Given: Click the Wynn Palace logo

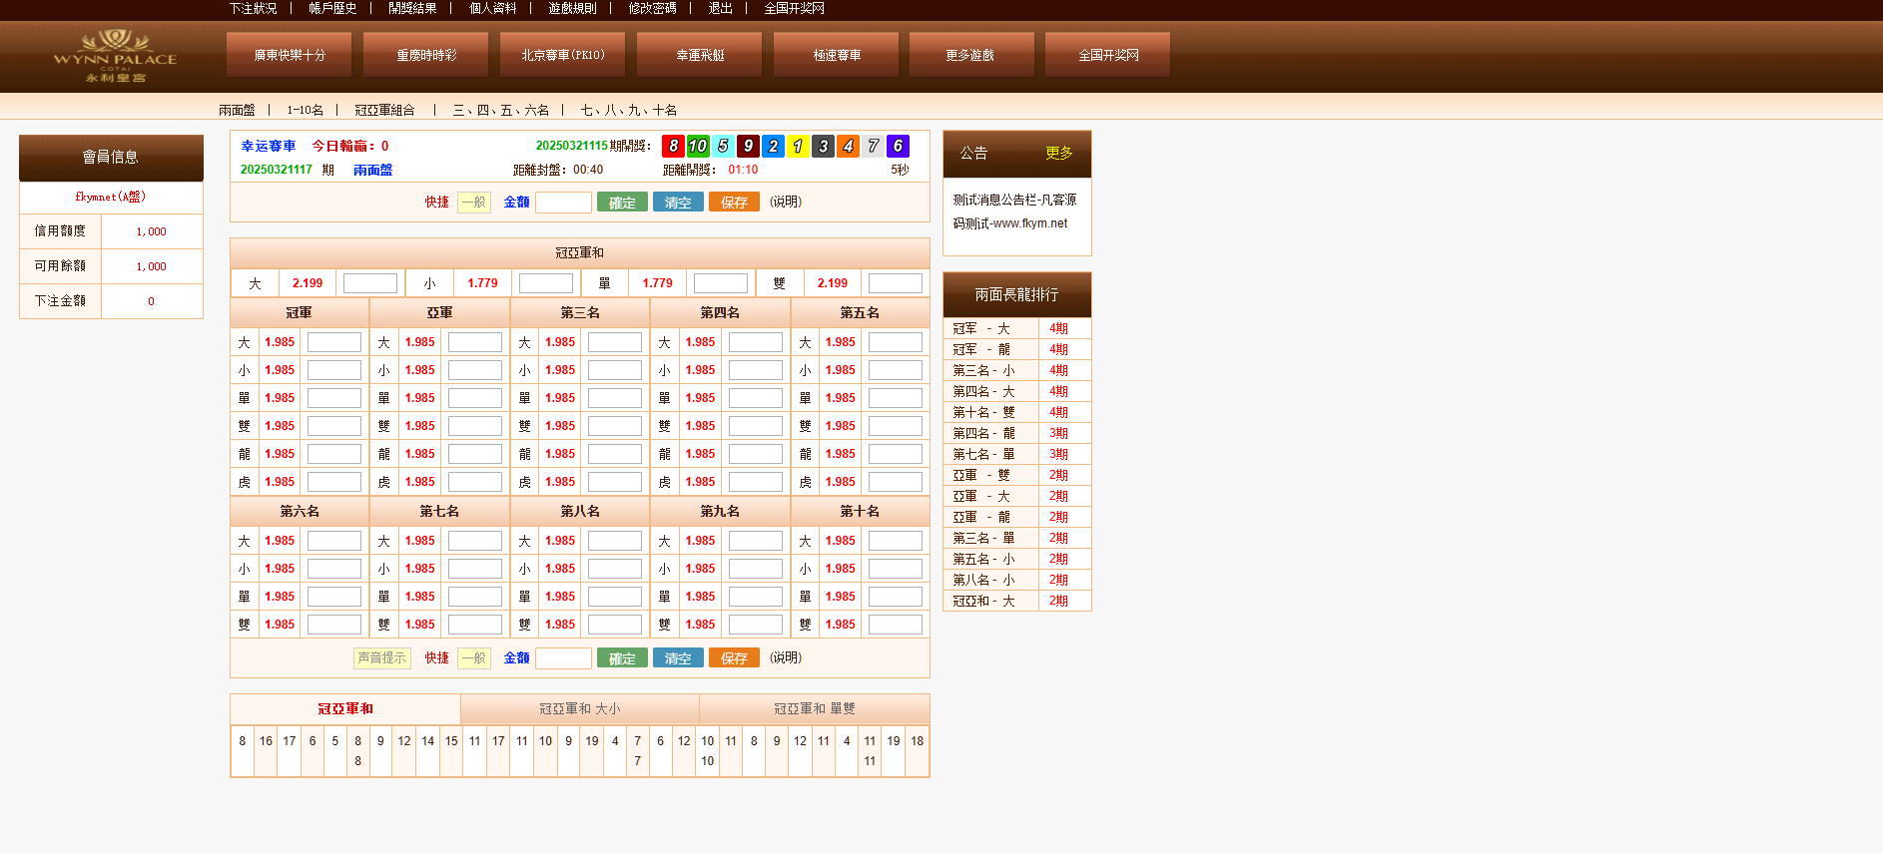Looking at the screenshot, I should pyautogui.click(x=115, y=56).
